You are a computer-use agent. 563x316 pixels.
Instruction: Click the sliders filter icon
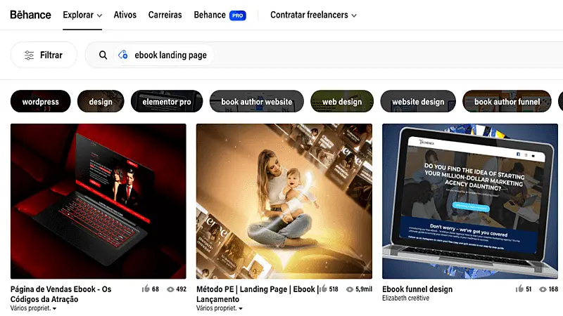29,55
